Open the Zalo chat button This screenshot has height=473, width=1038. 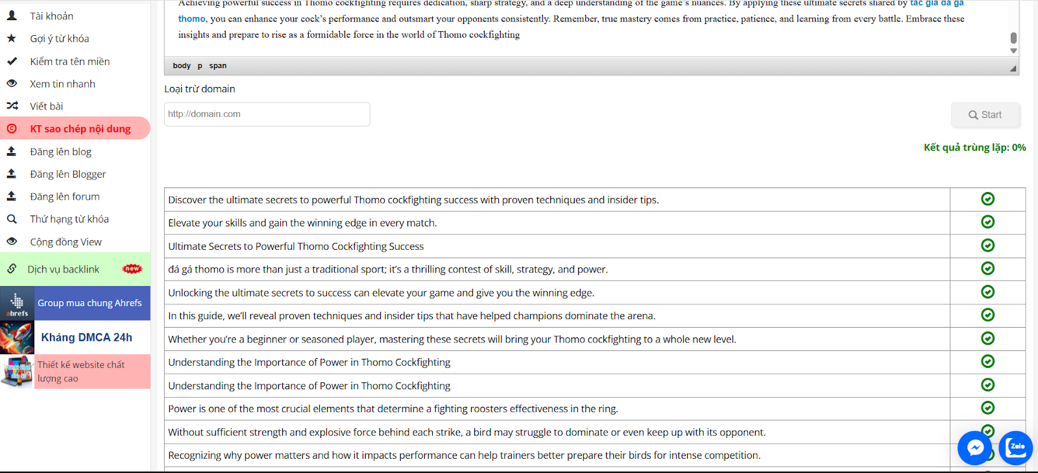pos(1016,448)
